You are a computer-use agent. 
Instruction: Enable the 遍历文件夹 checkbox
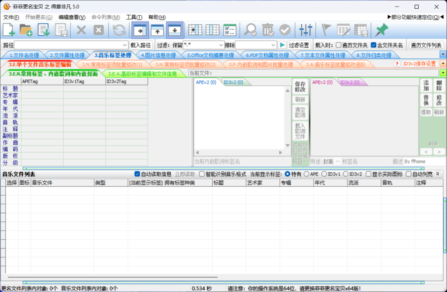point(339,45)
